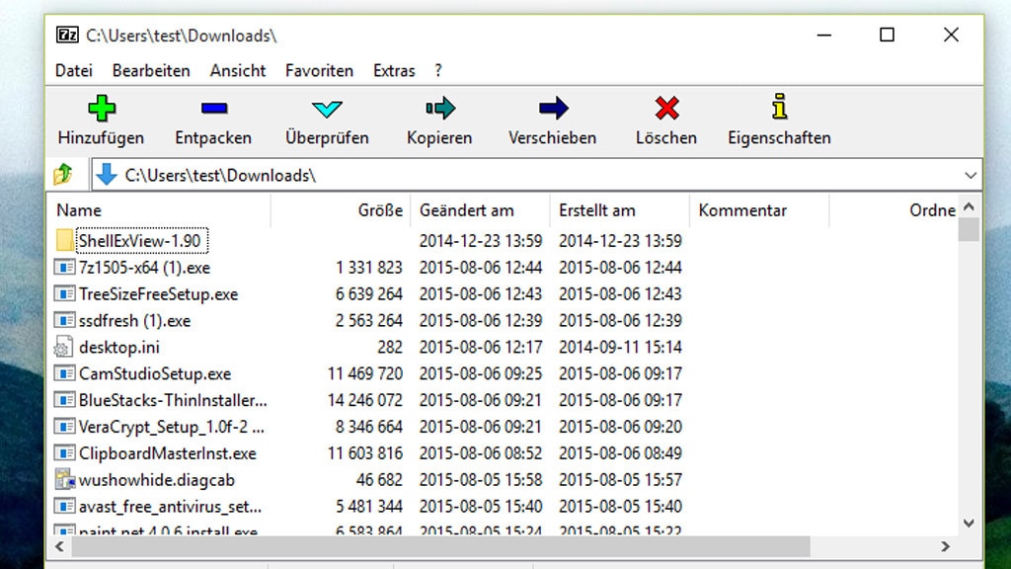Sort by Ordner column header
Image resolution: width=1011 pixels, height=569 pixels.
[932, 210]
